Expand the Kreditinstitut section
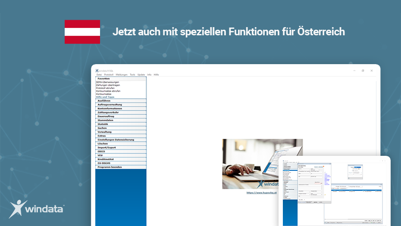The image size is (401, 226). pyautogui.click(x=121, y=159)
